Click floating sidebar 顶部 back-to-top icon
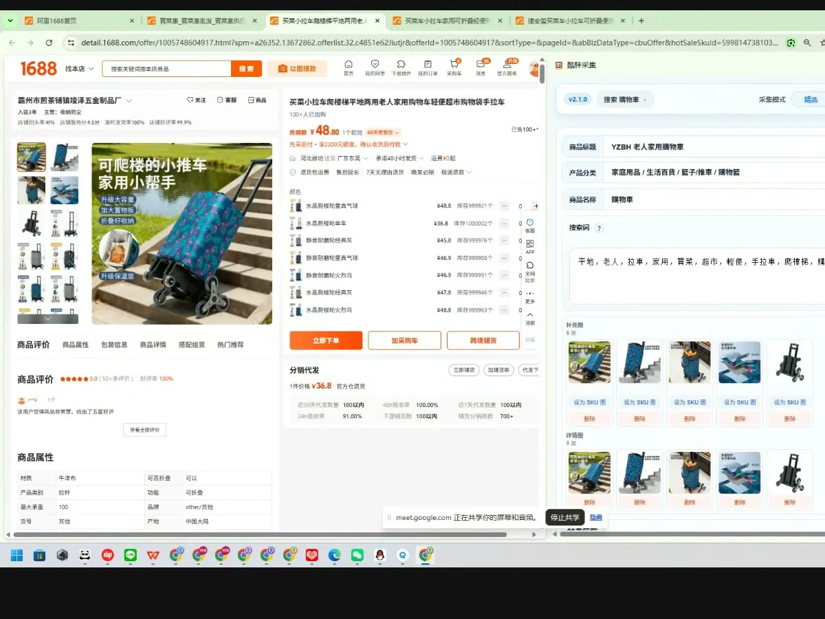The width and height of the screenshot is (825, 619). pyautogui.click(x=530, y=318)
